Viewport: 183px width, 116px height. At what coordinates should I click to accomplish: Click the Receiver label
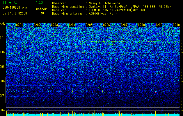click(59, 10)
